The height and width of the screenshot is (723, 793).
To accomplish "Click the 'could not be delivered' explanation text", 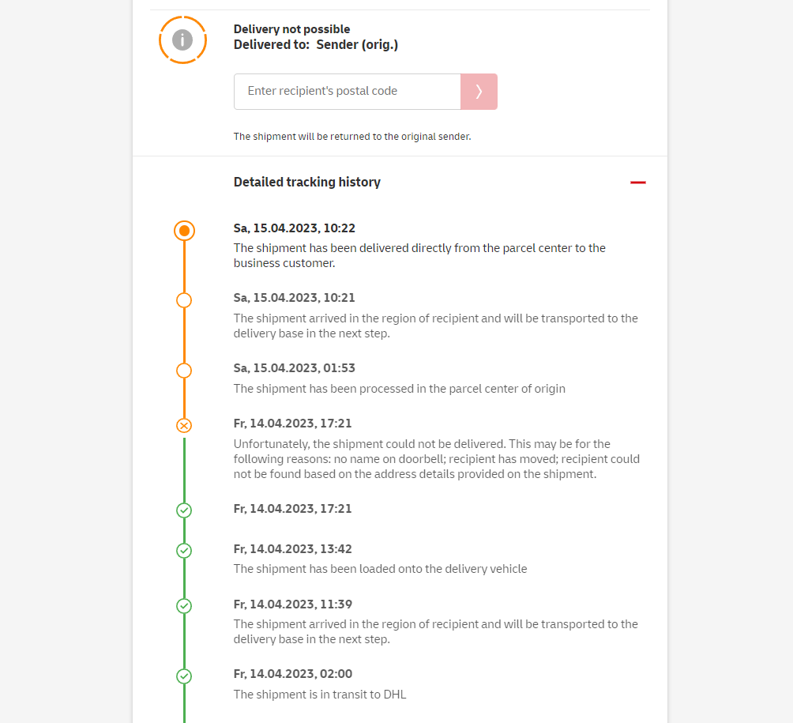I will pos(436,459).
